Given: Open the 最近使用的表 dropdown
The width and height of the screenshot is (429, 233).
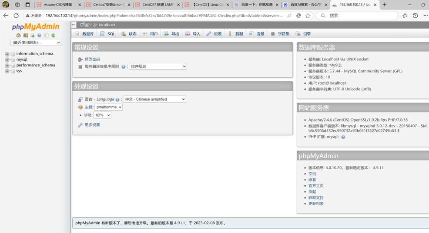Looking at the screenshot, I should click(x=36, y=42).
